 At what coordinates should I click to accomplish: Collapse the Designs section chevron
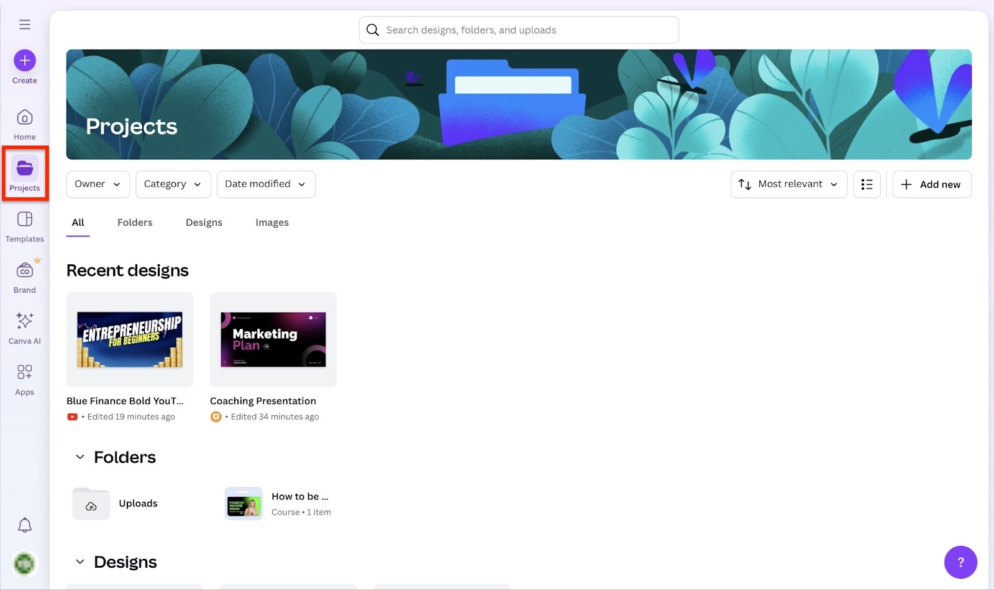coord(80,562)
